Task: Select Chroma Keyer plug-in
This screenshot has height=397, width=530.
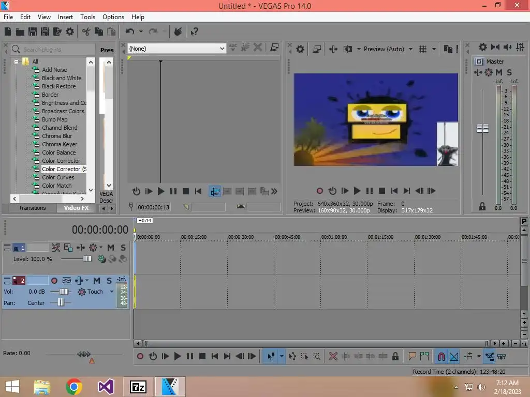Action: pos(60,144)
